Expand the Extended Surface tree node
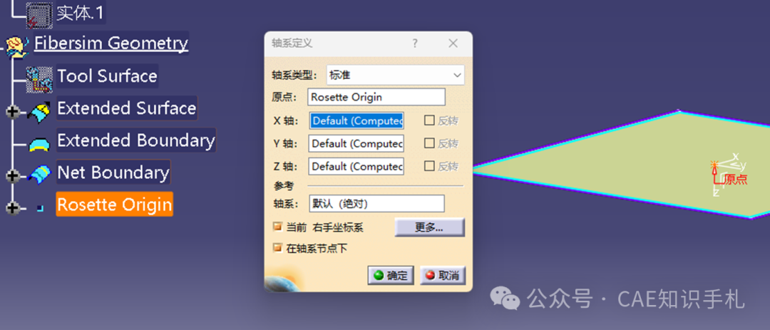 [x=13, y=112]
